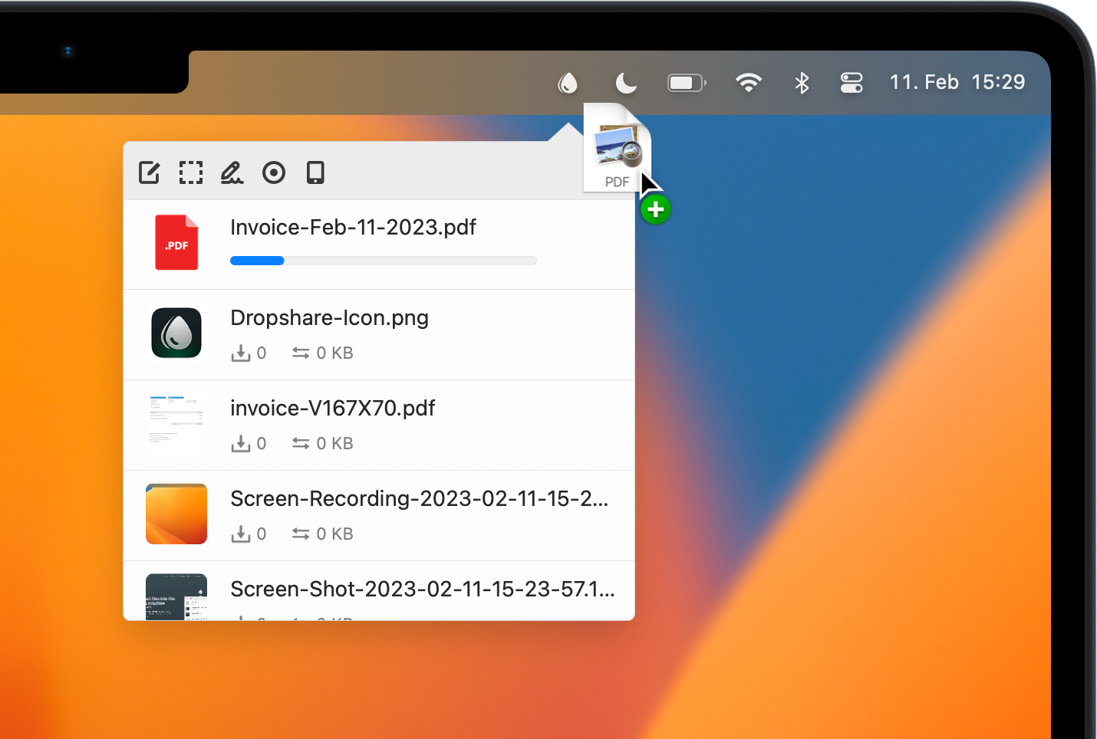Screen dimensions: 1097x739
Task: Select the Screen-Recording orange wallpaper thumbnail
Action: [x=176, y=514]
